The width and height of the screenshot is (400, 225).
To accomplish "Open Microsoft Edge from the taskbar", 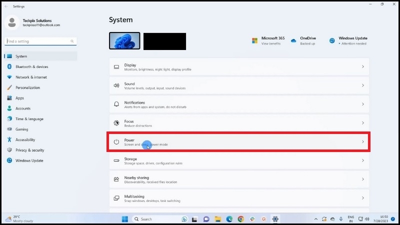I will [x=229, y=219].
